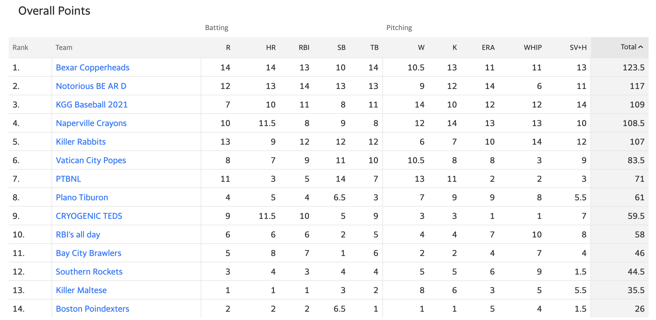Open the Plano Tiburon link
This screenshot has width=656, height=320.
(x=82, y=197)
